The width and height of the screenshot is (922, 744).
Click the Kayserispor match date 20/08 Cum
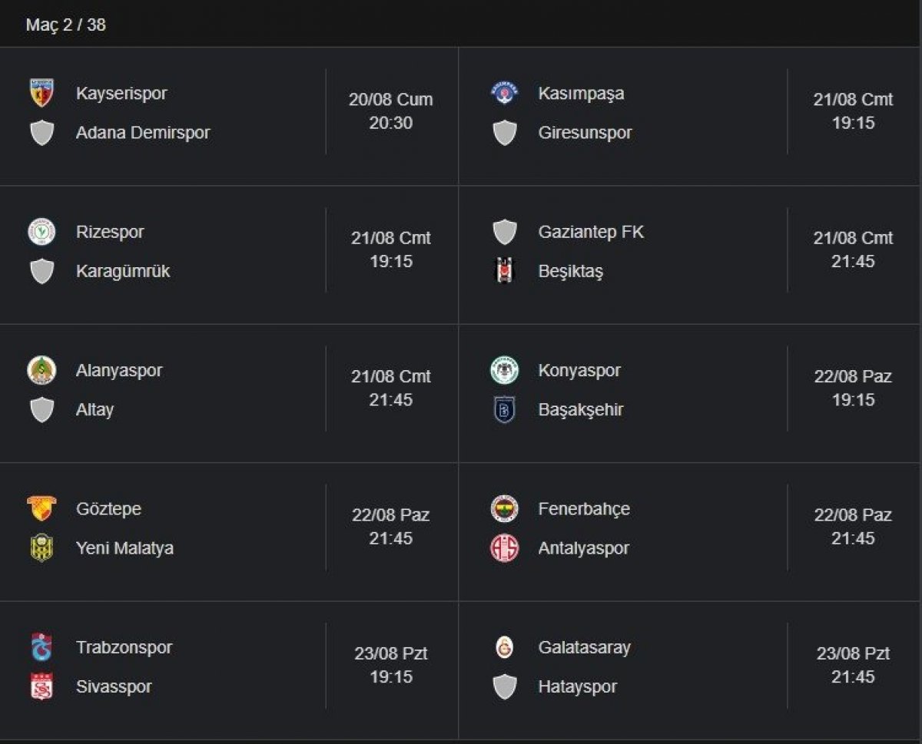(390, 99)
